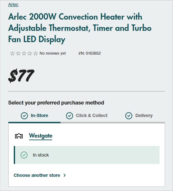This screenshot has width=173, height=191.
Task: Switch to the Delivery tab
Action: pyautogui.click(x=139, y=116)
